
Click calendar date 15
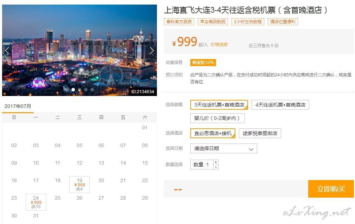[x=145, y=163]
